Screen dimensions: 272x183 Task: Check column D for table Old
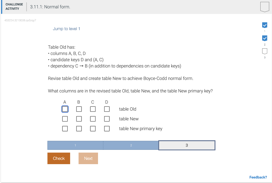click(107, 109)
